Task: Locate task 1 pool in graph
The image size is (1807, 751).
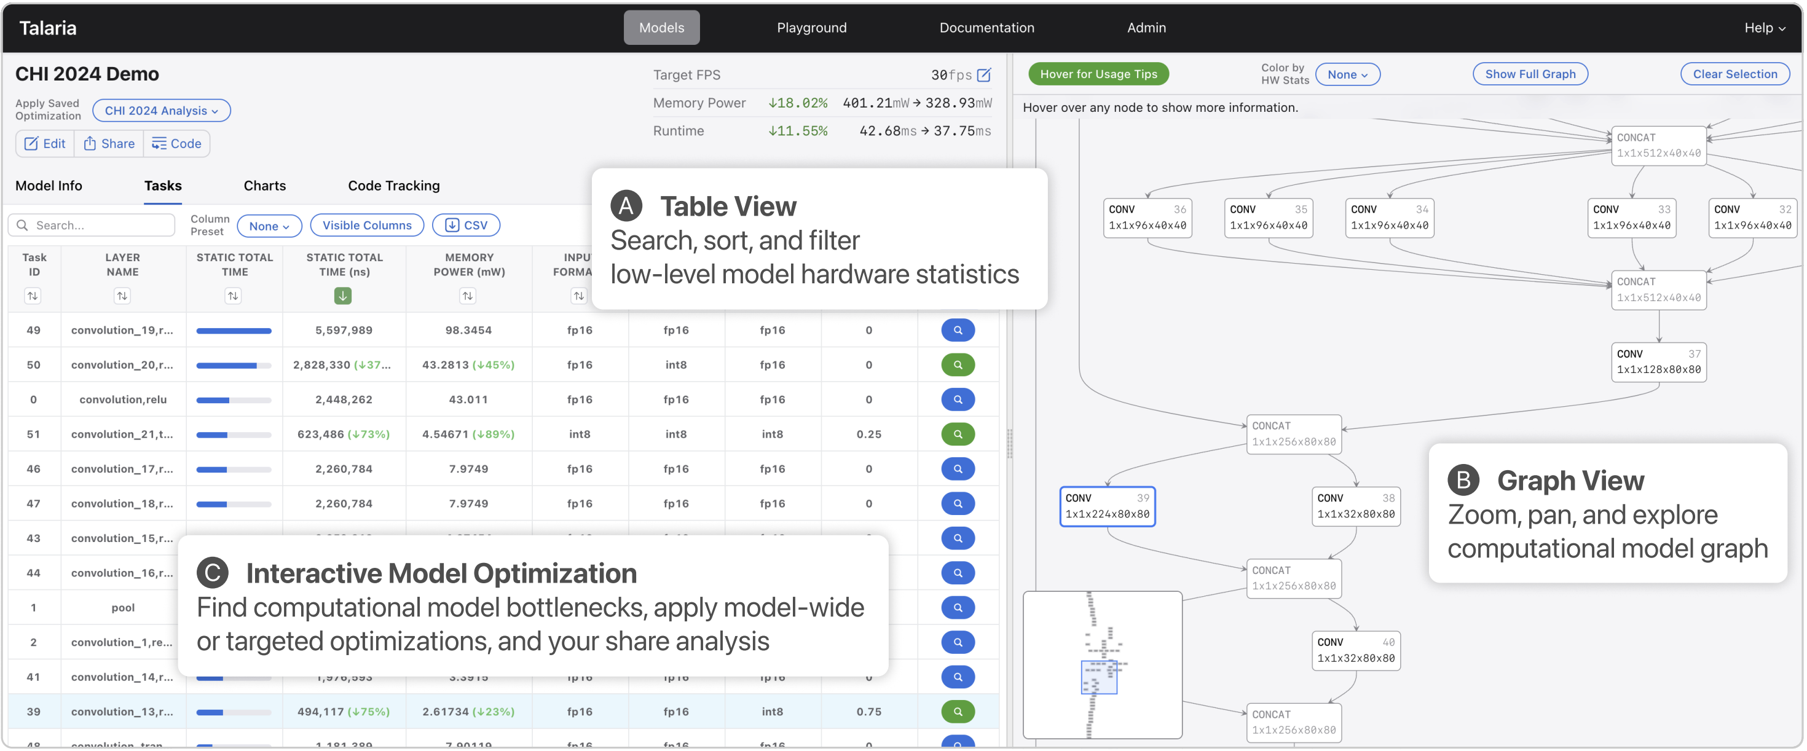Action: tap(958, 608)
